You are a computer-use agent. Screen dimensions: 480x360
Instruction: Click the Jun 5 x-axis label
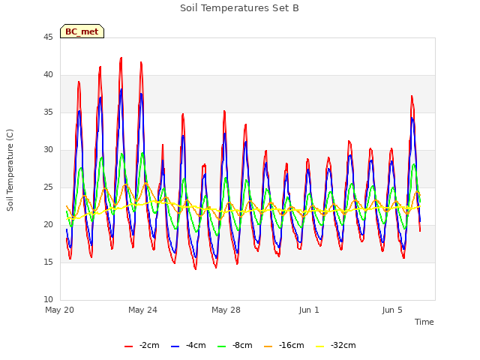click(x=392, y=310)
